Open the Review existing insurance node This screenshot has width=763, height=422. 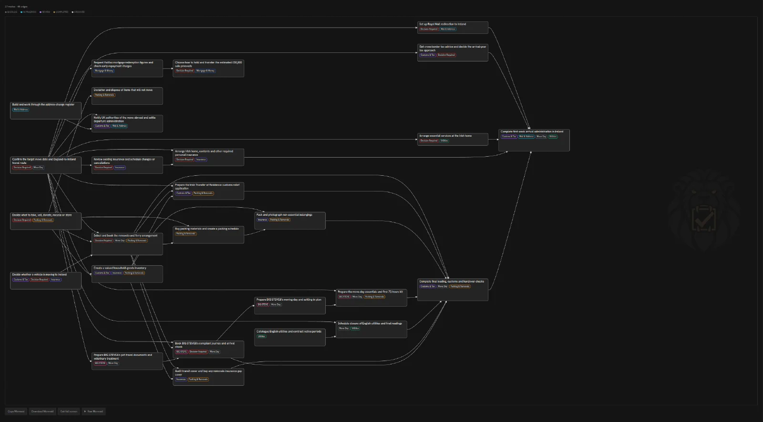[x=127, y=165]
